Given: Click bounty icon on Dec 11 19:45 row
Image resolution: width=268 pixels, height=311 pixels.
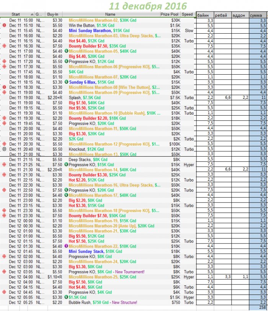Looking at the screenshot, I should 4,123.
